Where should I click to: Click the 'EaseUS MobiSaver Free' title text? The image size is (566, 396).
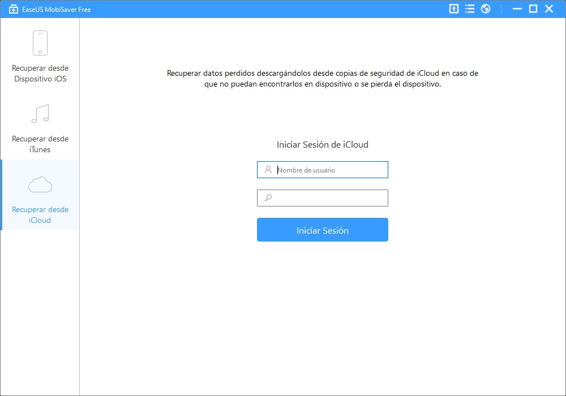pyautogui.click(x=56, y=10)
